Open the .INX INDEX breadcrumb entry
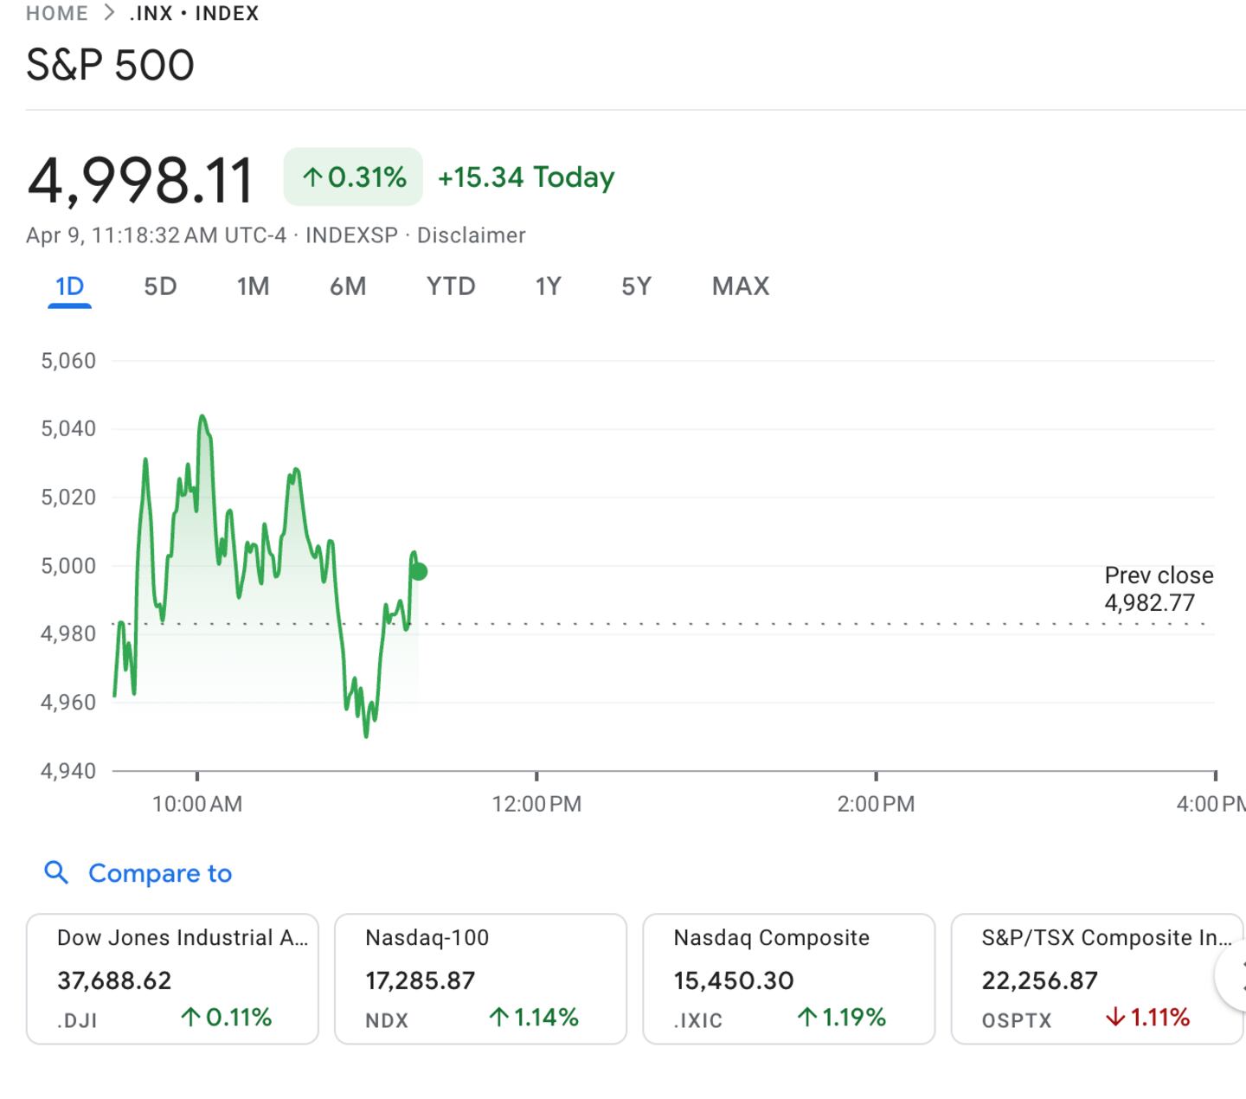This screenshot has width=1246, height=1099. click(x=192, y=12)
